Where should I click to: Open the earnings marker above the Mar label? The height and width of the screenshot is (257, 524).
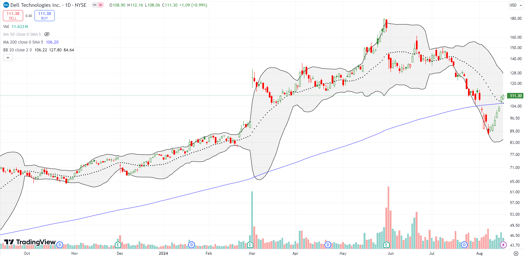tap(250, 245)
